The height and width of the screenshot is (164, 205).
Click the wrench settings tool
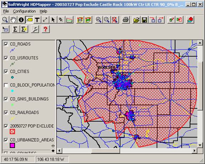tap(35, 29)
